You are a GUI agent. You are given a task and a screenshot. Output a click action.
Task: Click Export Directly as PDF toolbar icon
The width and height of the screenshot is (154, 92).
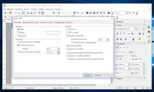(x=28, y=13)
